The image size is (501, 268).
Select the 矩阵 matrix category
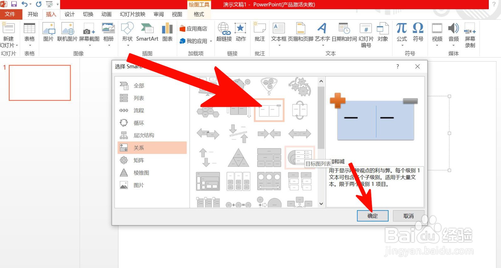click(152, 160)
